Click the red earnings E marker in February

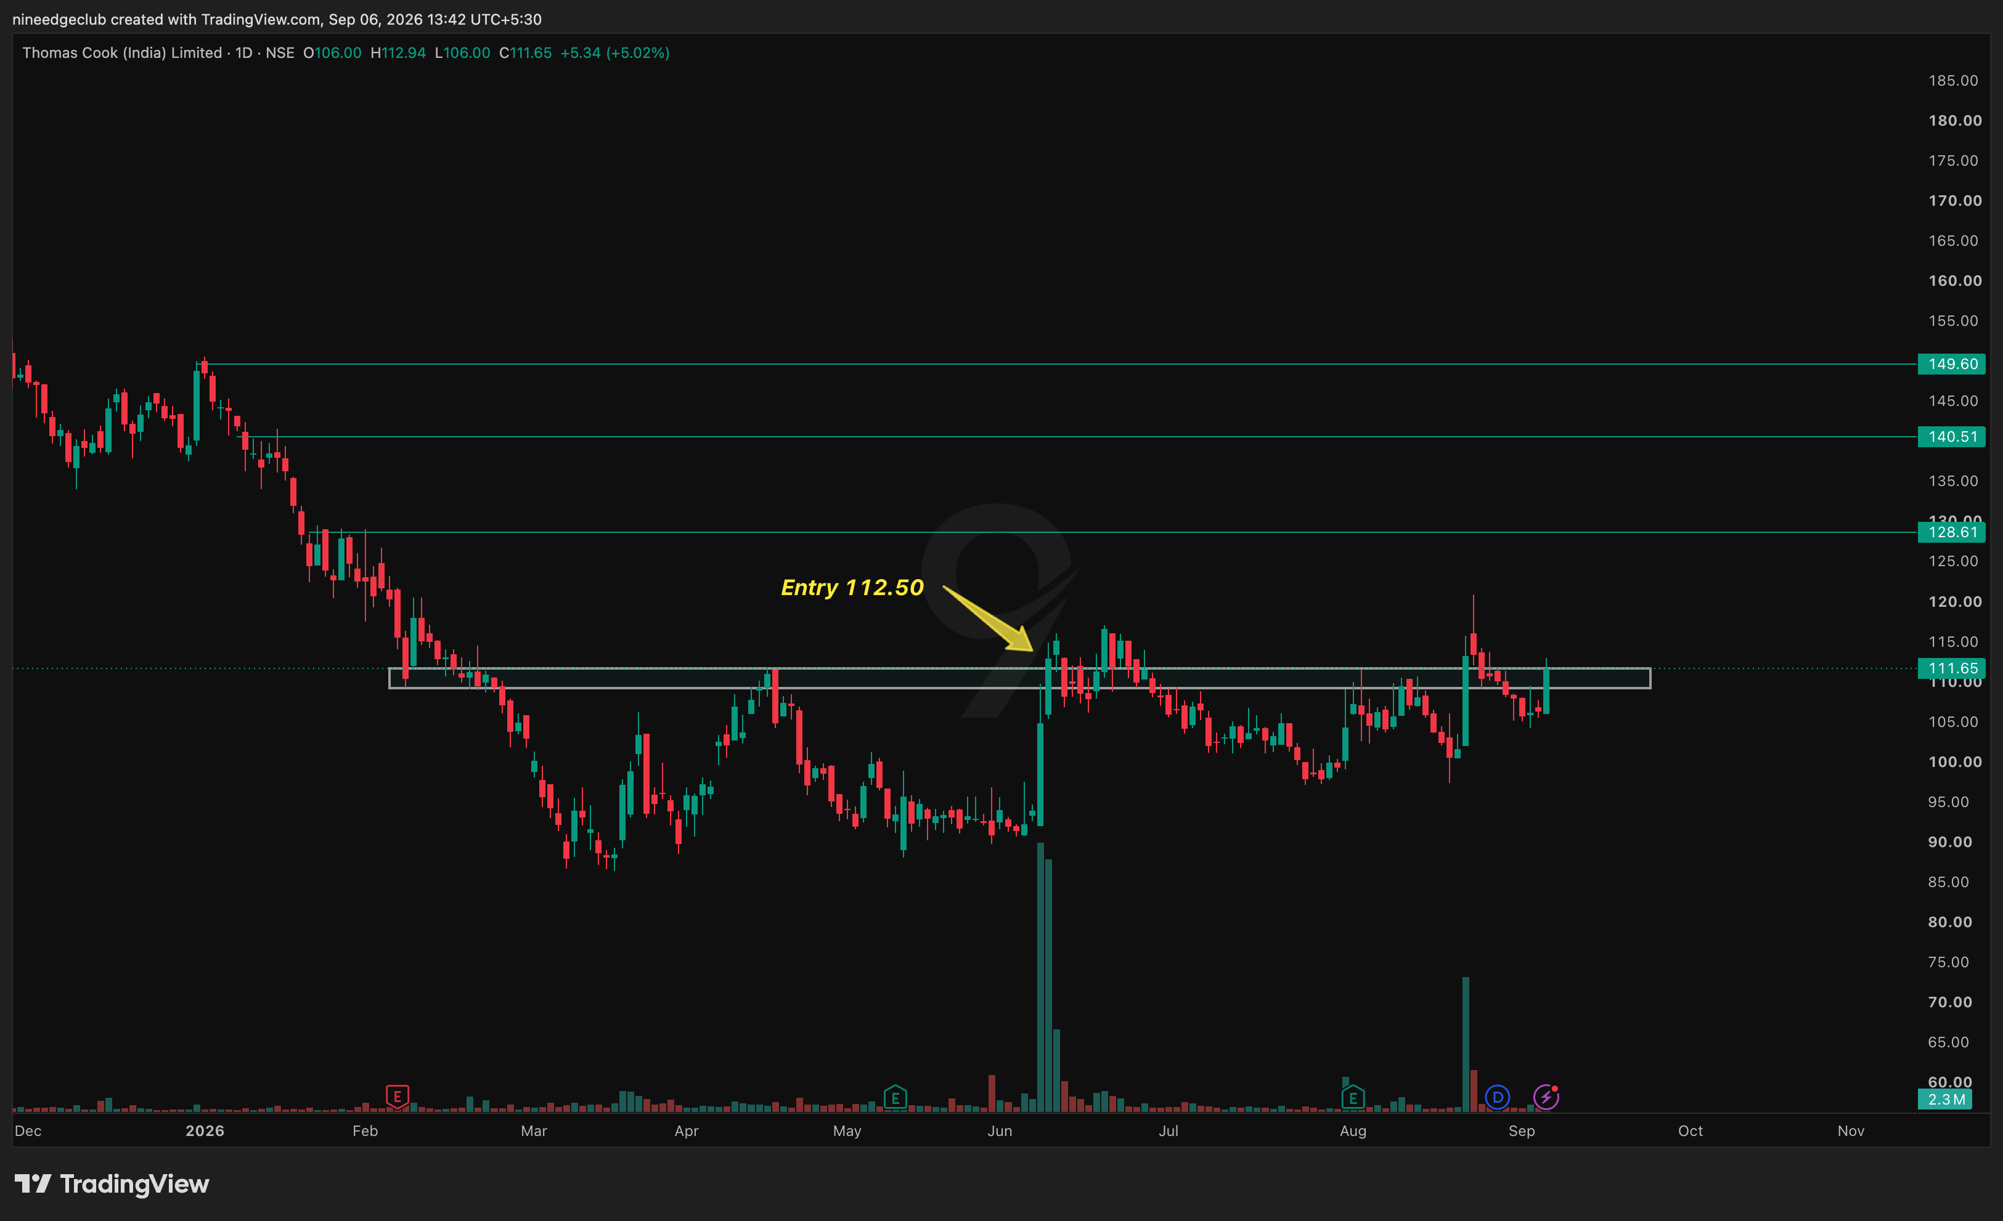397,1097
